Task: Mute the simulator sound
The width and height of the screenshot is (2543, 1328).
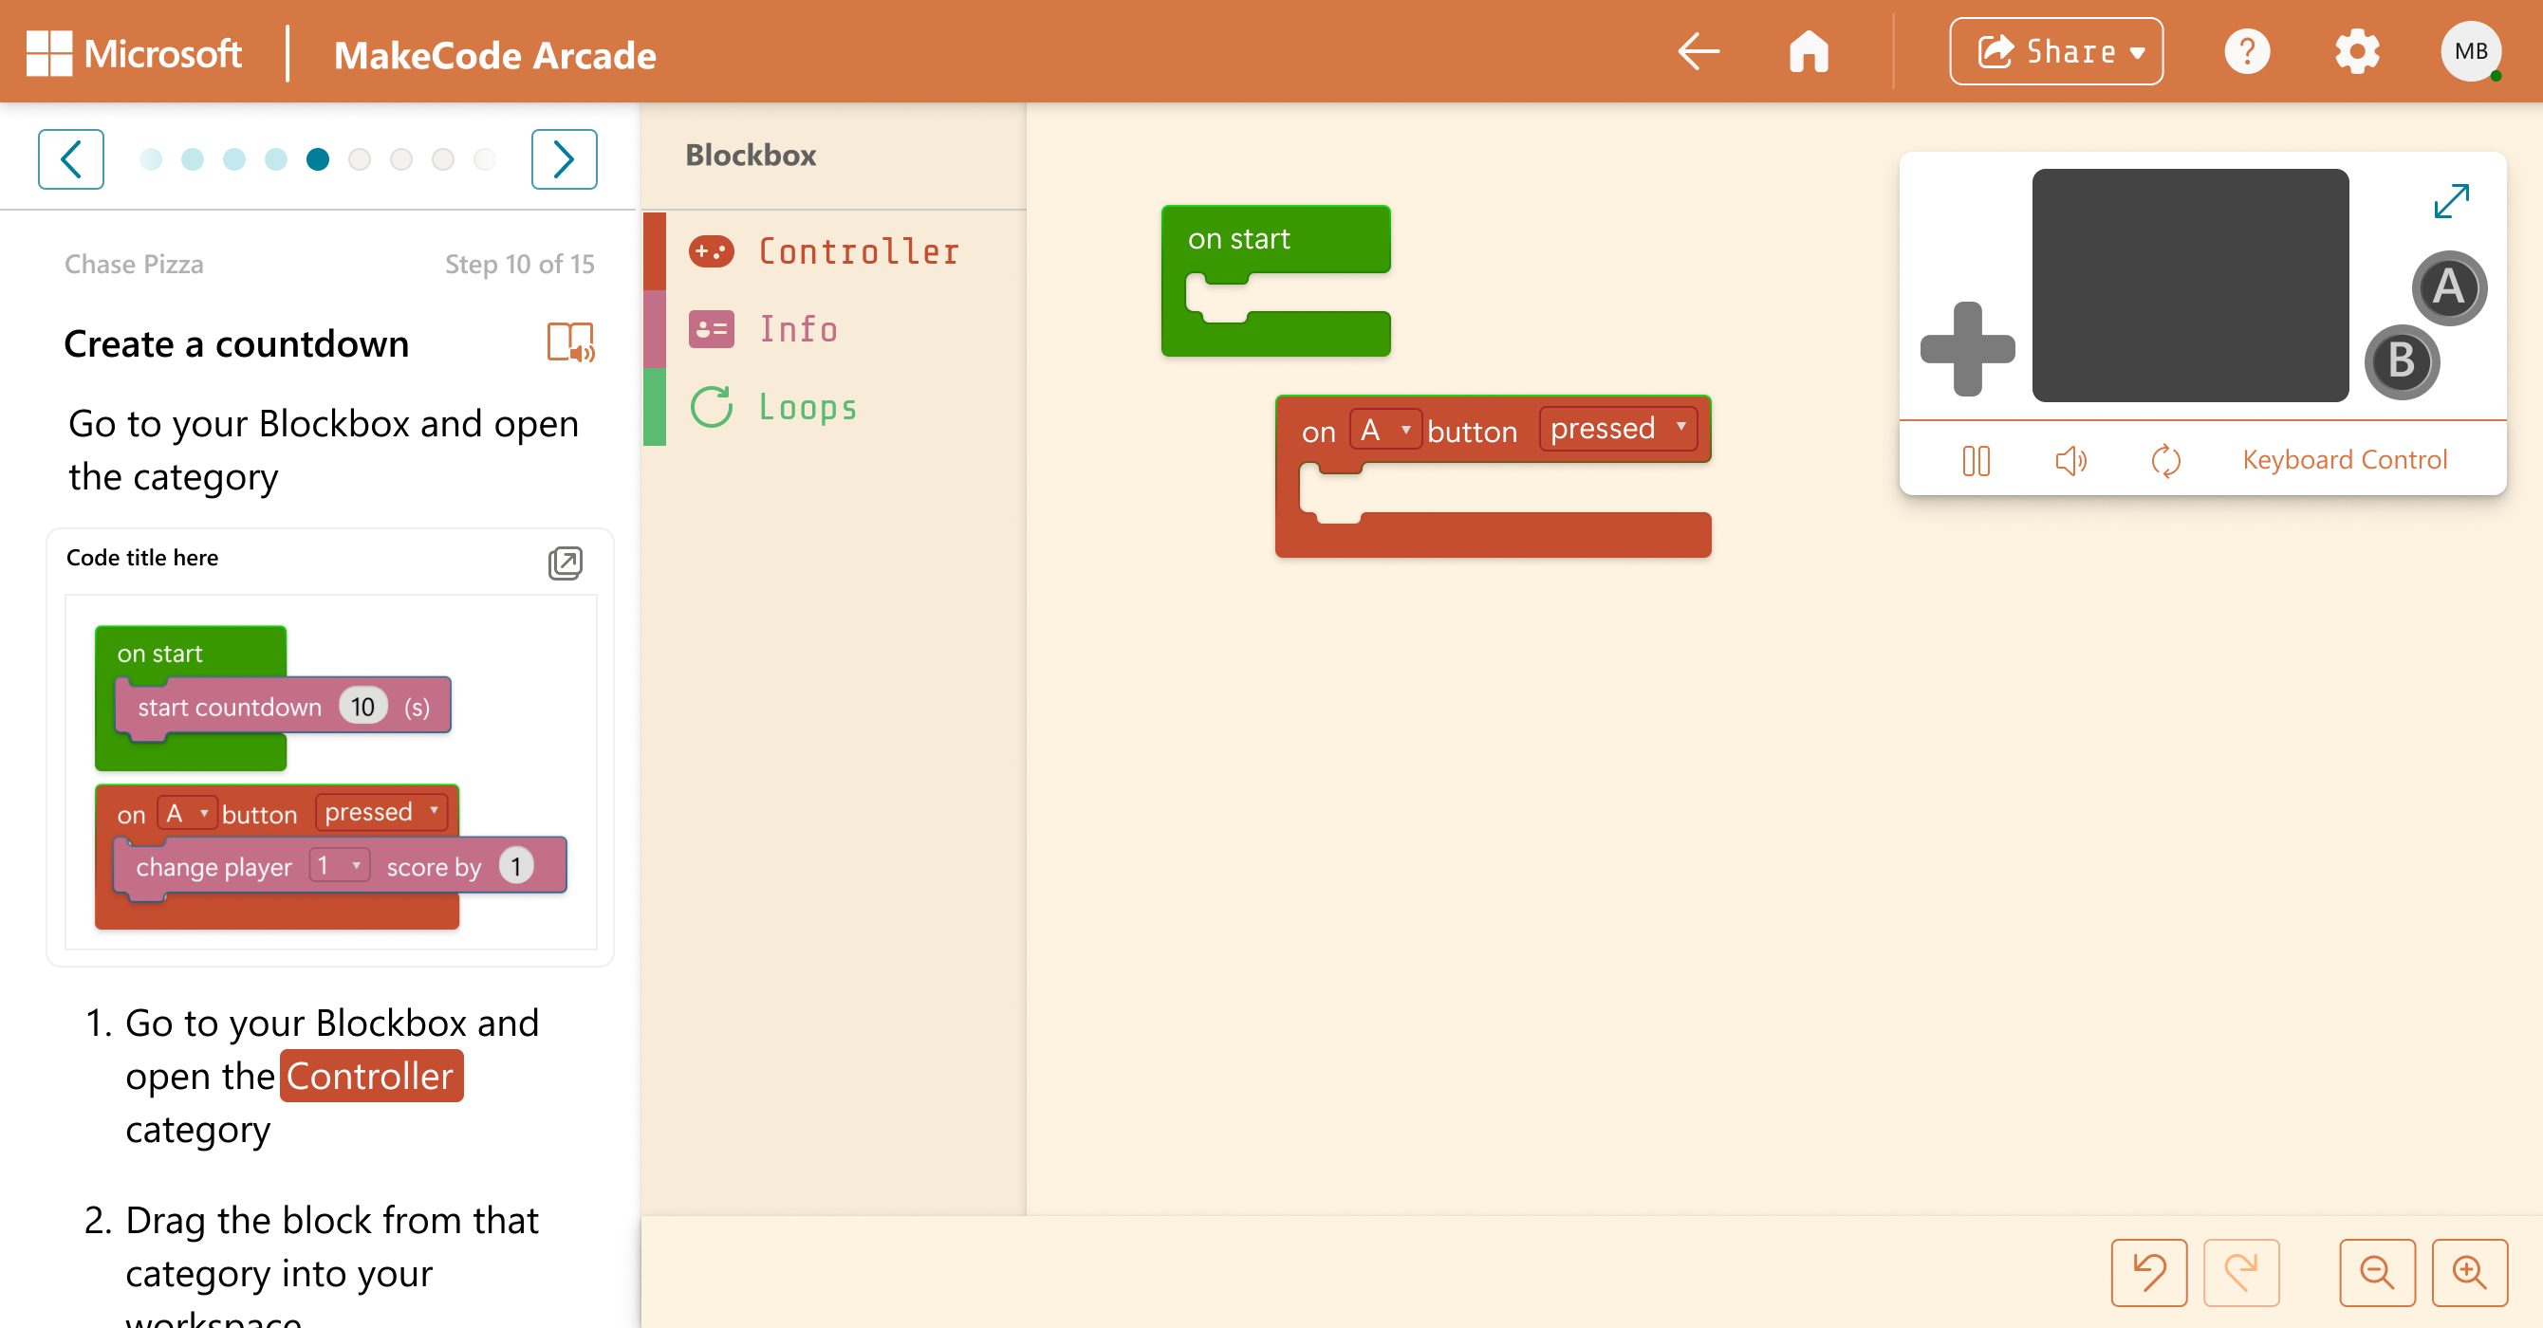Action: point(2070,460)
